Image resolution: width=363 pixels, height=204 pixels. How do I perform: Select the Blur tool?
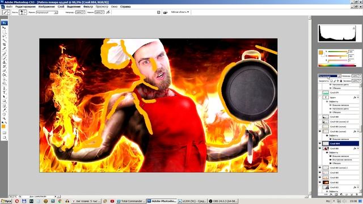click(4, 79)
